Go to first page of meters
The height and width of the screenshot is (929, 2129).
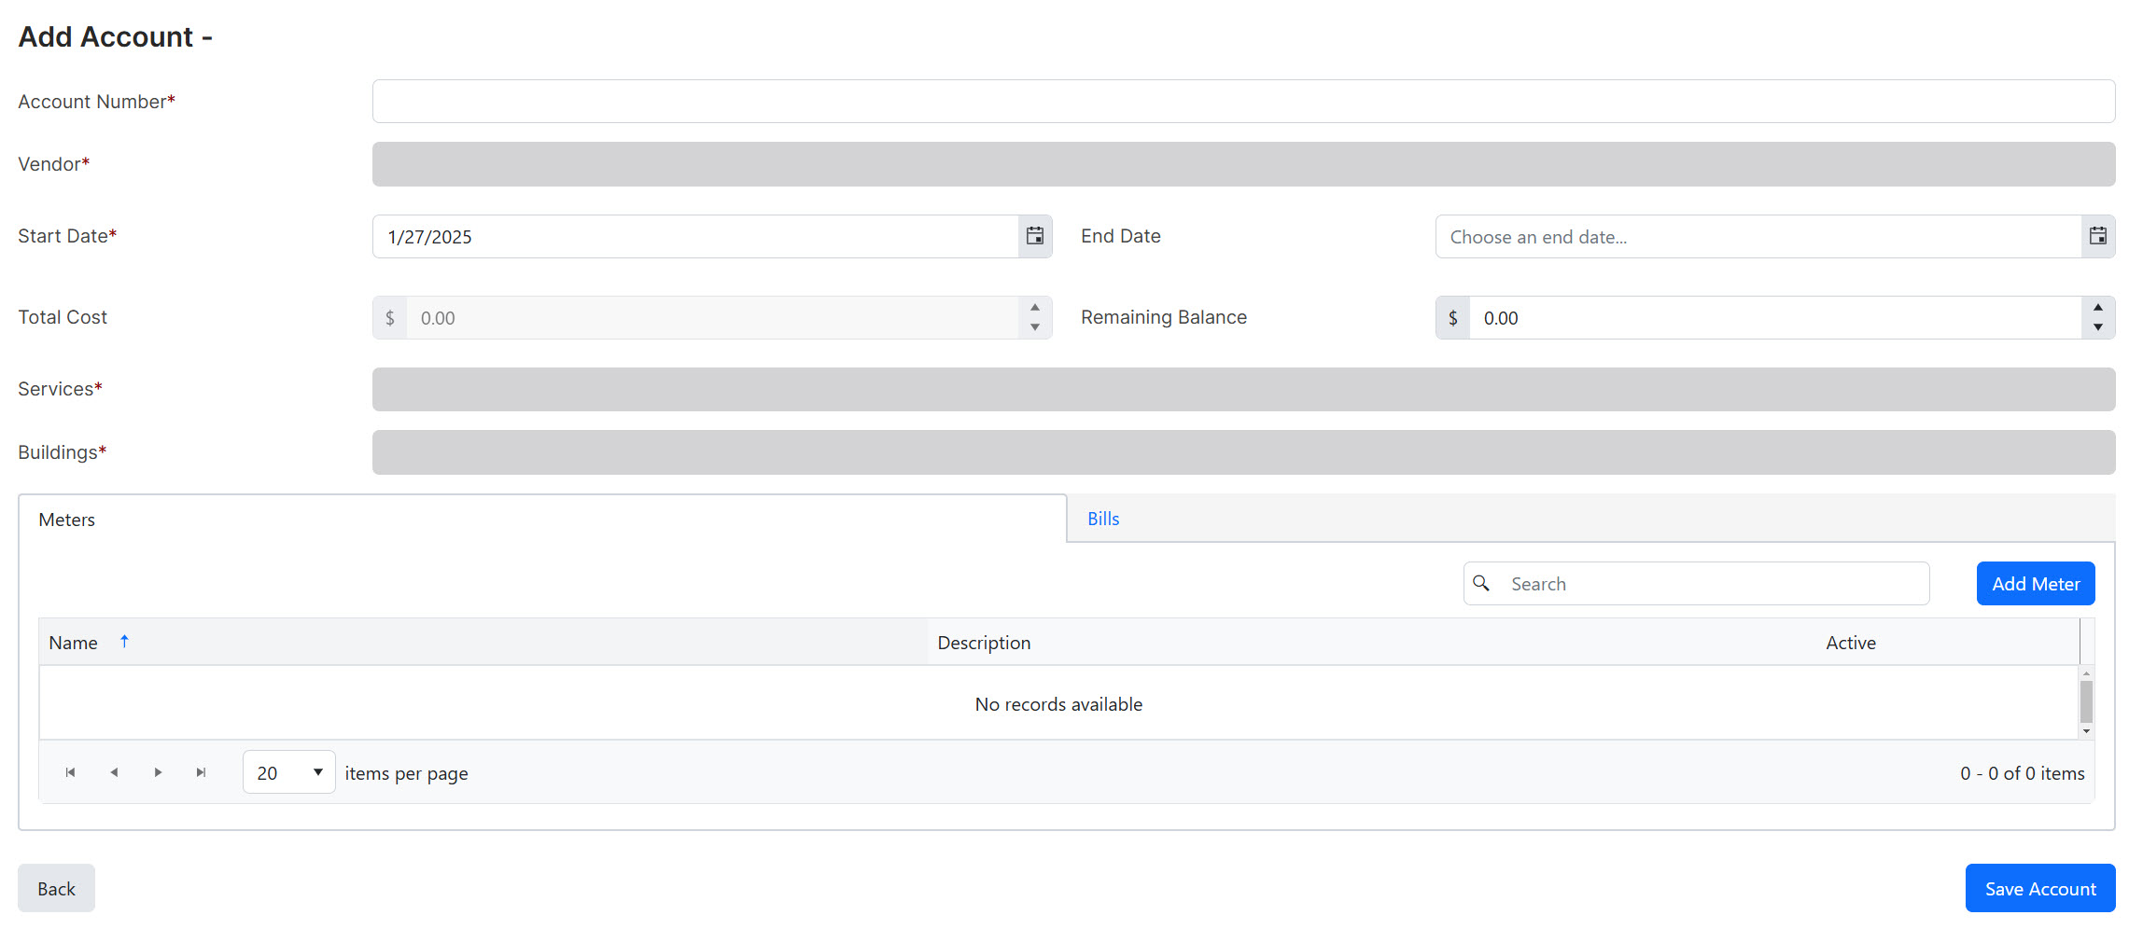coord(70,772)
